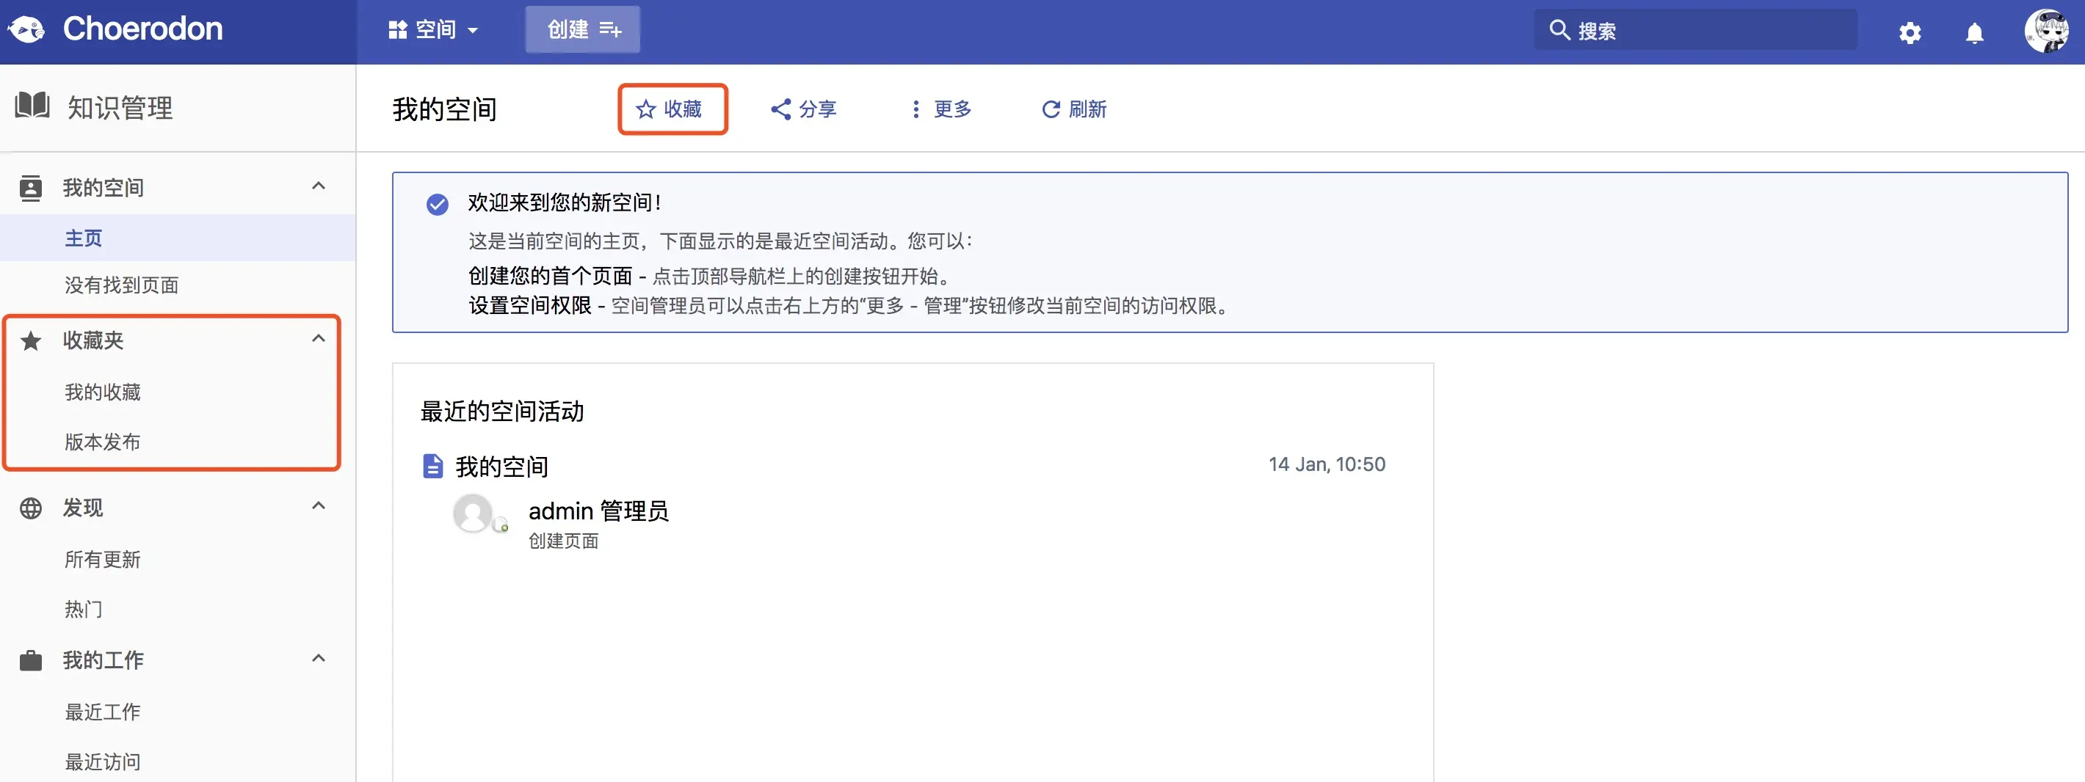Image resolution: width=2085 pixels, height=782 pixels.
Task: Open the notification bell
Action: pyautogui.click(x=1975, y=32)
